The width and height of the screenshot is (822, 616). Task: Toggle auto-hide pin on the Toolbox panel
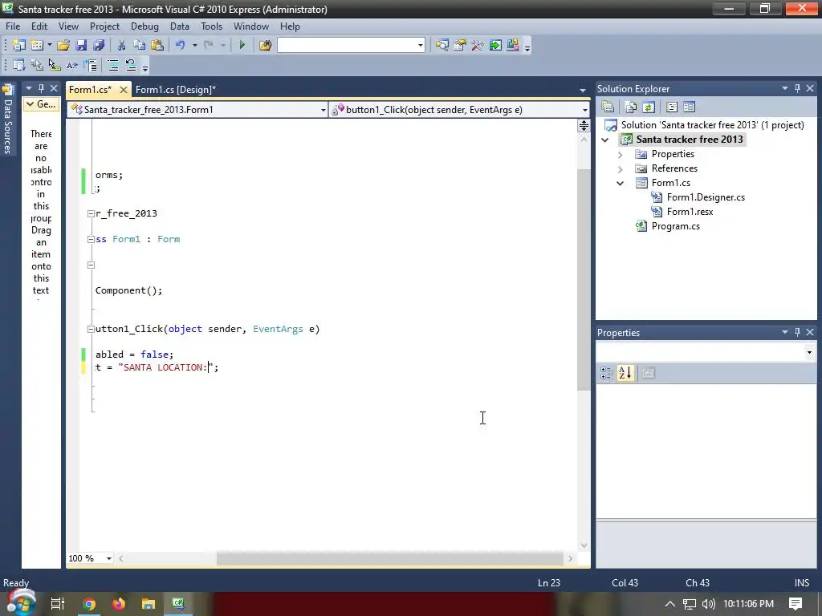(x=41, y=88)
